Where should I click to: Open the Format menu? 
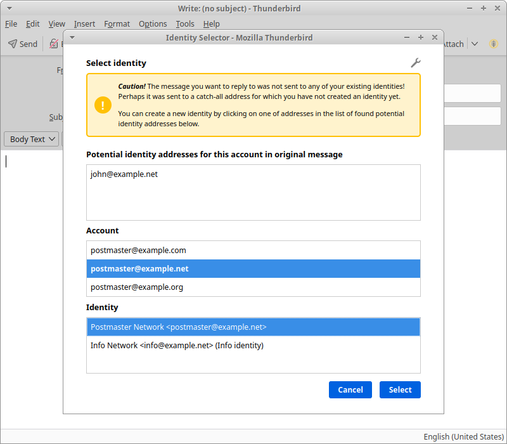[117, 24]
